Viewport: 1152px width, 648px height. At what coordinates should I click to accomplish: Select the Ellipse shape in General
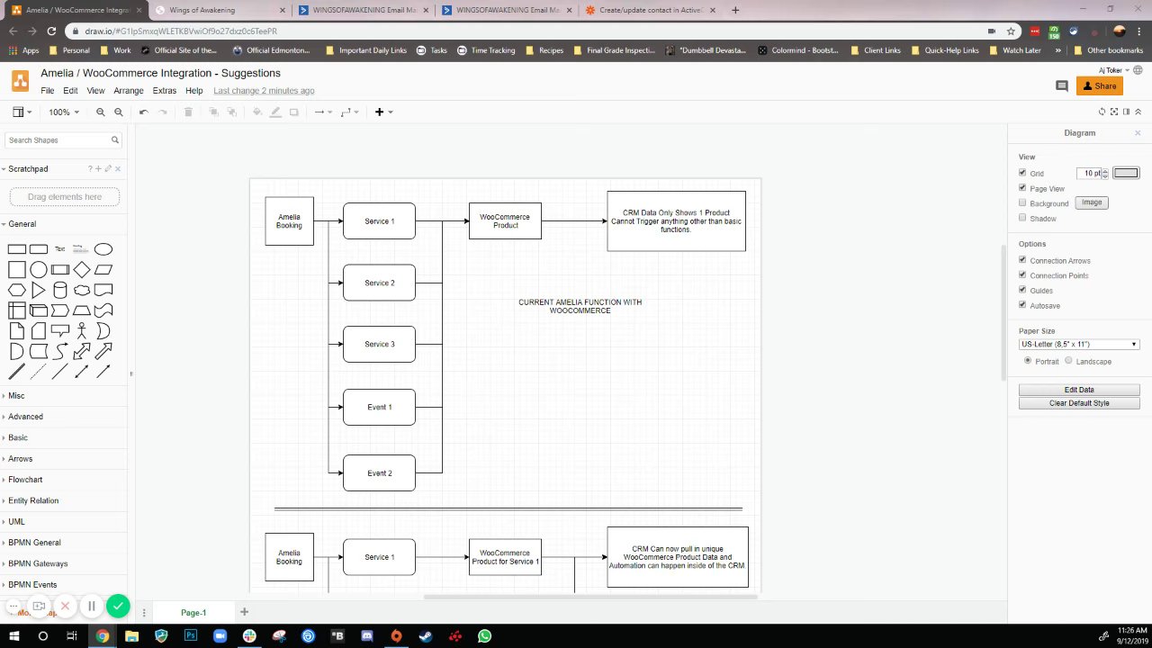[x=103, y=249]
